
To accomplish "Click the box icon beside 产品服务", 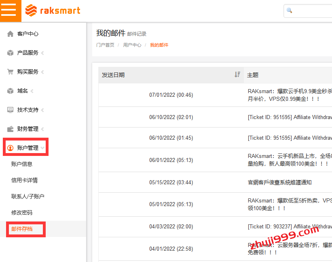I will click(10, 53).
